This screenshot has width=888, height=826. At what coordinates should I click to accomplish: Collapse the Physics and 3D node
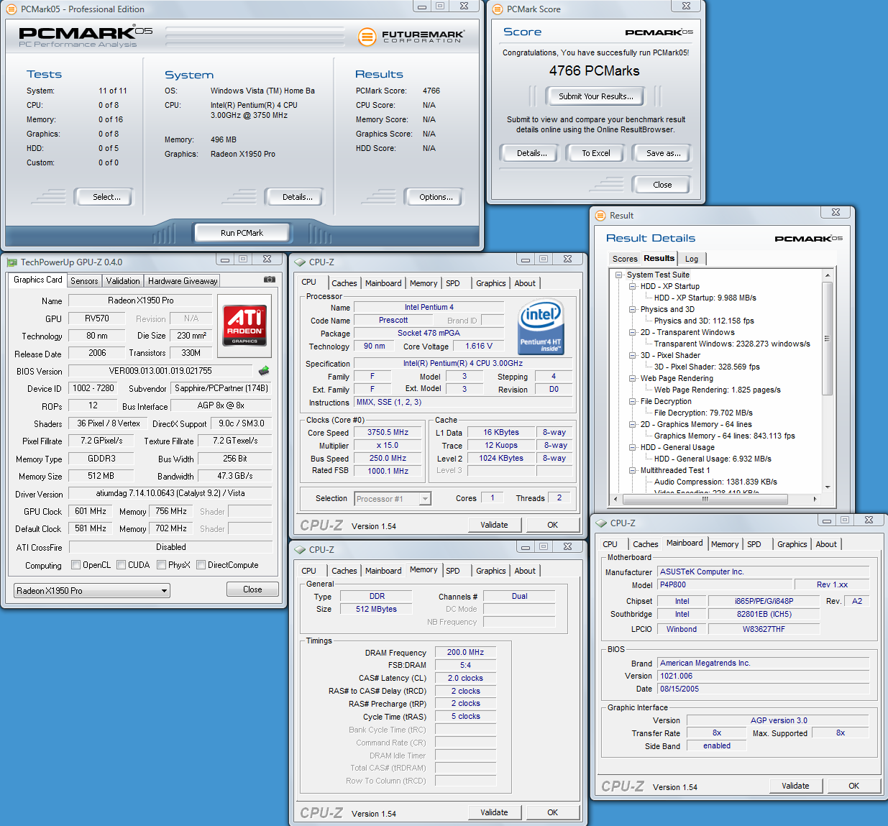click(633, 309)
